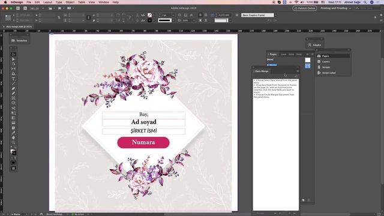Click the Publish Online button
384x216 pixels.
(305, 8)
